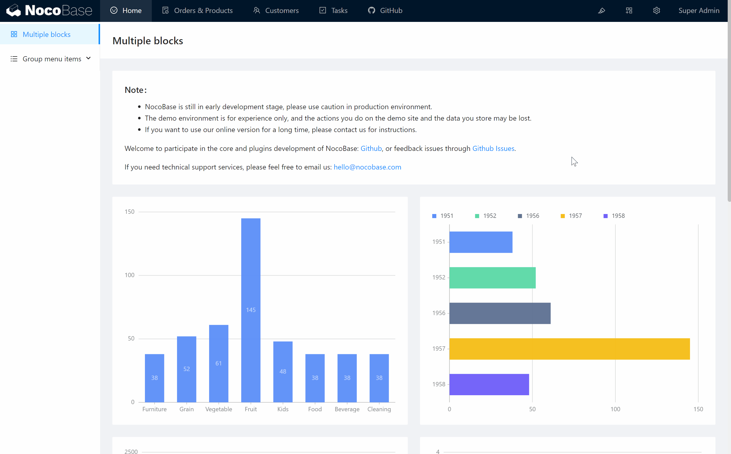Click the Multiple blocks sidebar icon

tap(14, 34)
